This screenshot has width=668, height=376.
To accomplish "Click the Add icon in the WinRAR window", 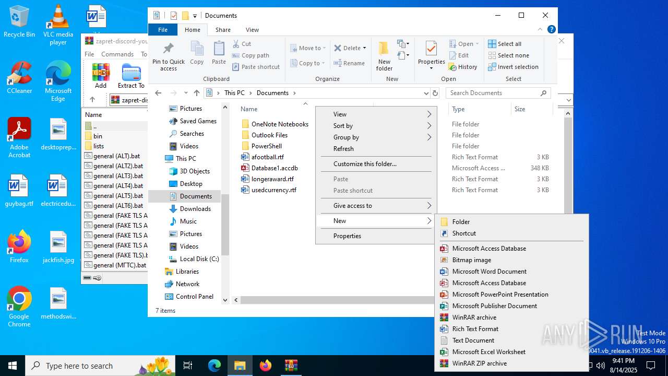I will pos(101,76).
